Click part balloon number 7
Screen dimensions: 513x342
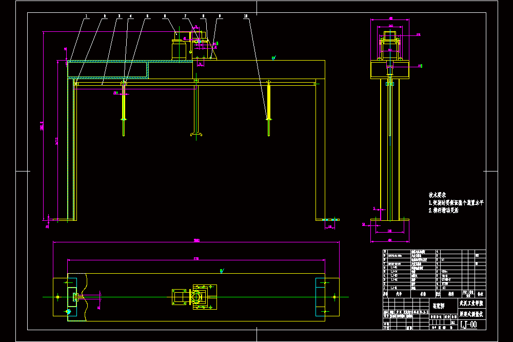(185, 16)
